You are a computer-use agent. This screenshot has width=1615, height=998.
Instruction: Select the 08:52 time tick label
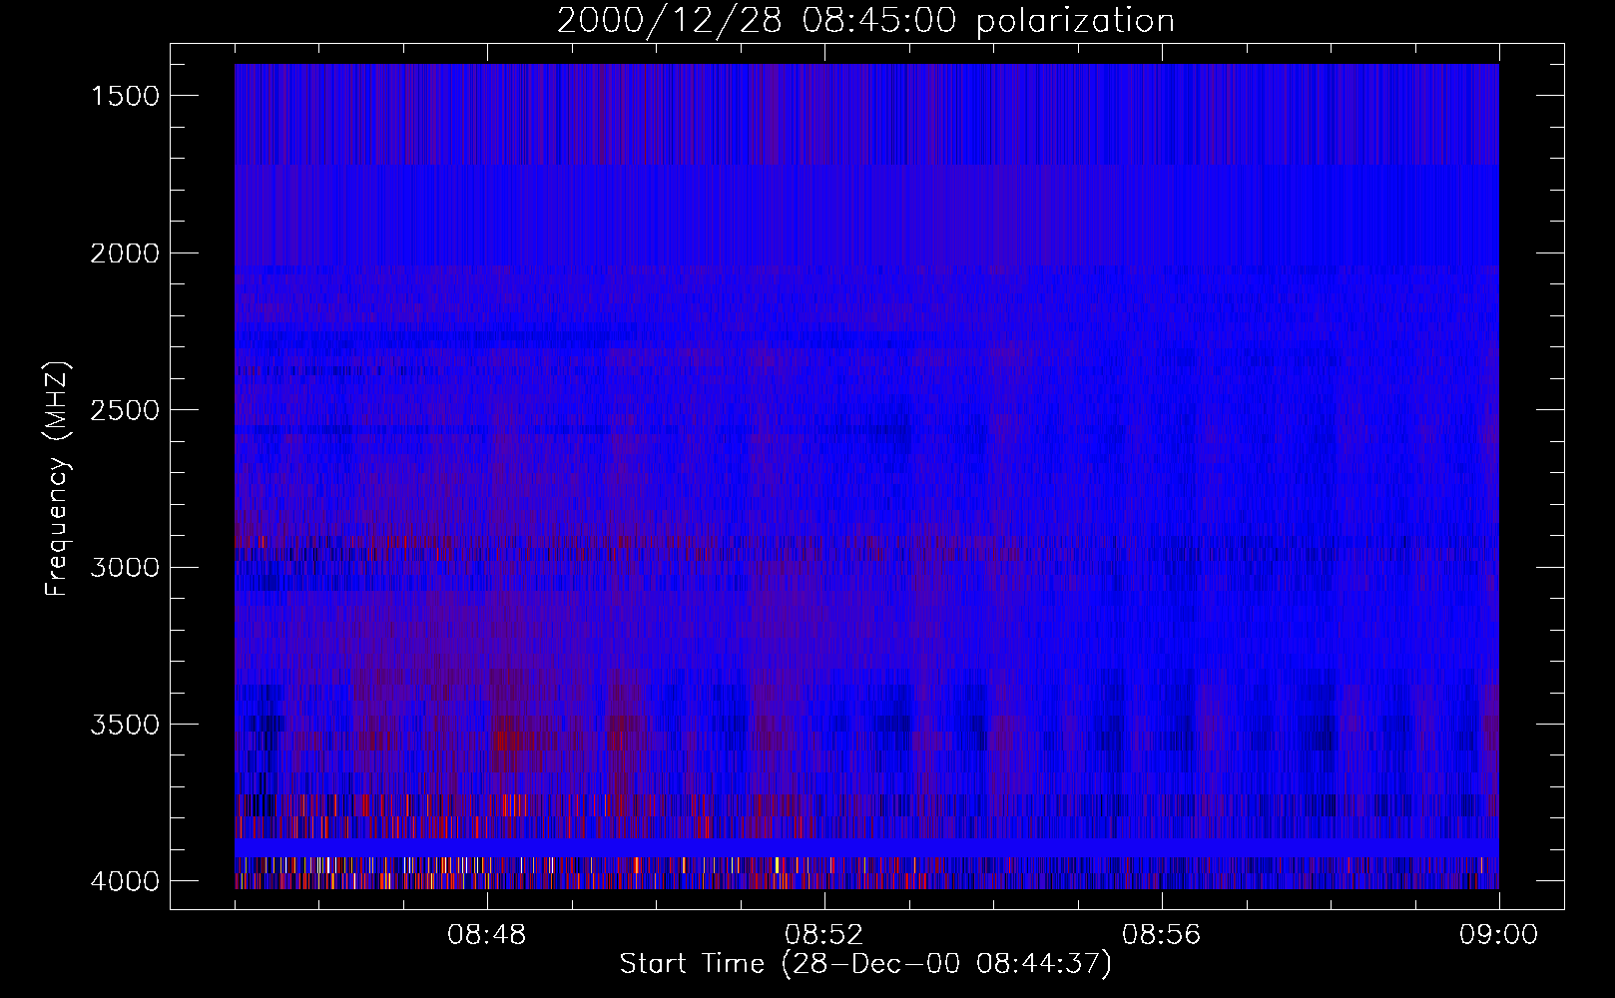tap(824, 935)
